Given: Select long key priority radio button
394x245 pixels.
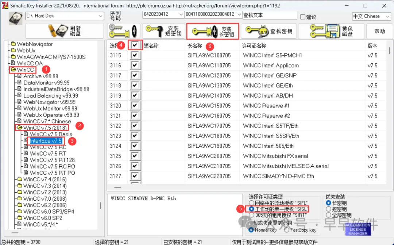Looking at the screenshot, I should coord(328,203).
